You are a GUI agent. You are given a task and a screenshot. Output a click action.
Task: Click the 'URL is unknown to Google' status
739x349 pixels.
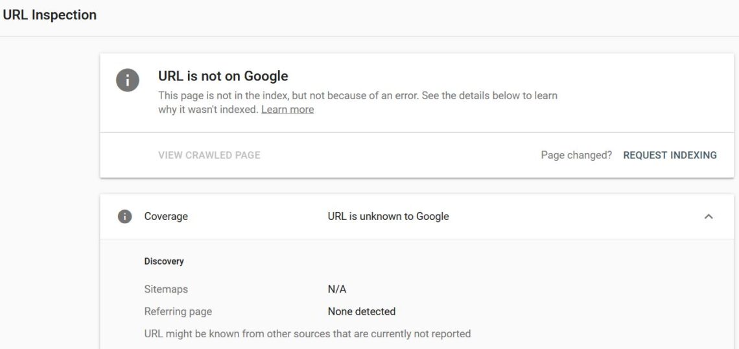[x=388, y=217]
